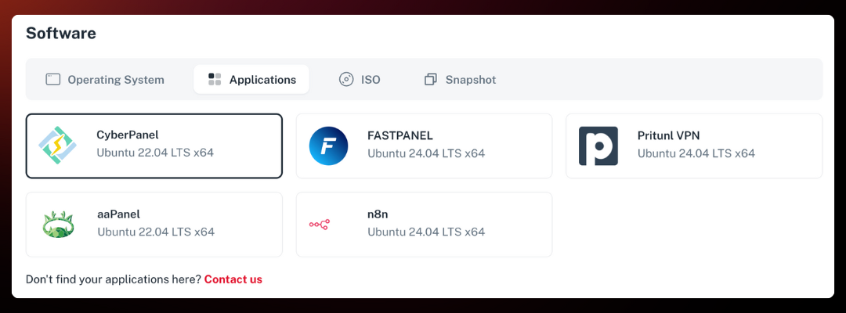Click the ISO disc icon

pos(346,80)
